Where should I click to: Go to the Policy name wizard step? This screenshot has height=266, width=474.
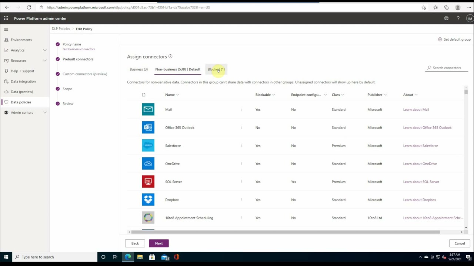[72, 44]
